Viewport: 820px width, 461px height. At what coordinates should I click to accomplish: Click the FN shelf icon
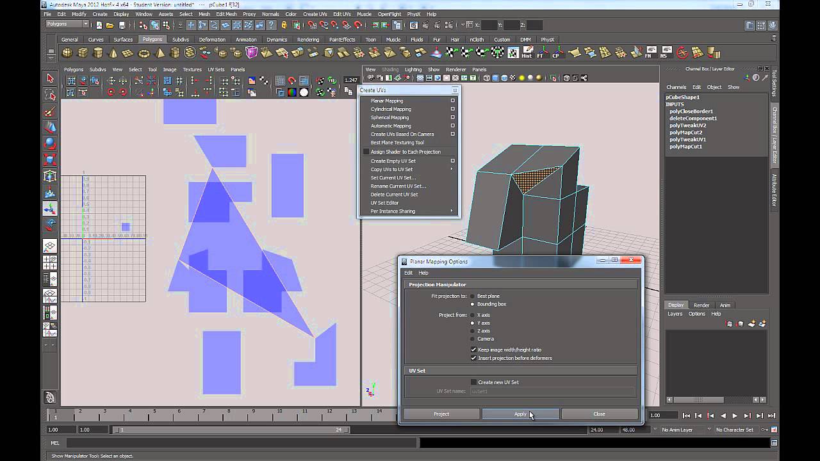click(651, 53)
